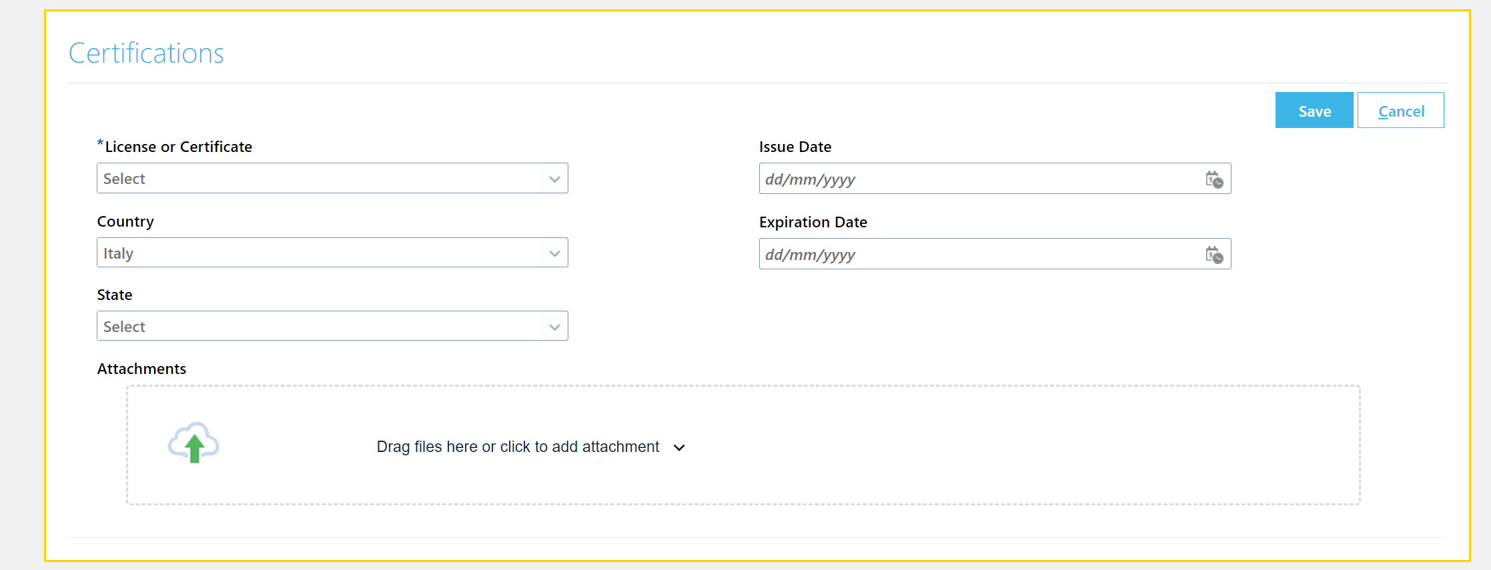Click the Issue Date date-time icon
Screen dimensions: 1491x570
[1215, 179]
